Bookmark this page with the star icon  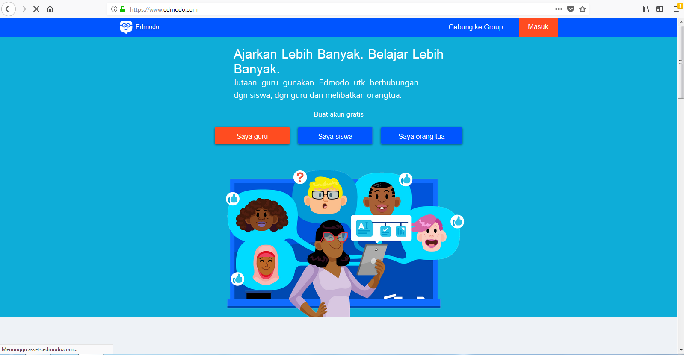(x=583, y=9)
